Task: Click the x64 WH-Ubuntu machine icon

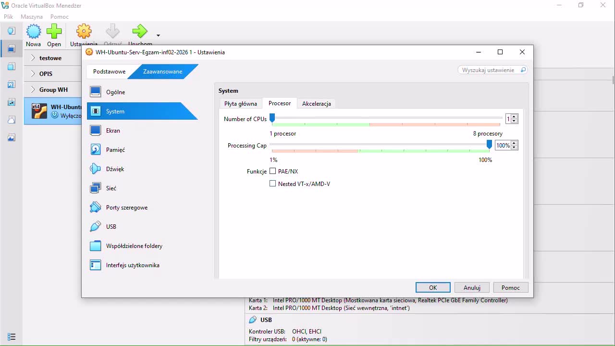Action: coord(39,111)
